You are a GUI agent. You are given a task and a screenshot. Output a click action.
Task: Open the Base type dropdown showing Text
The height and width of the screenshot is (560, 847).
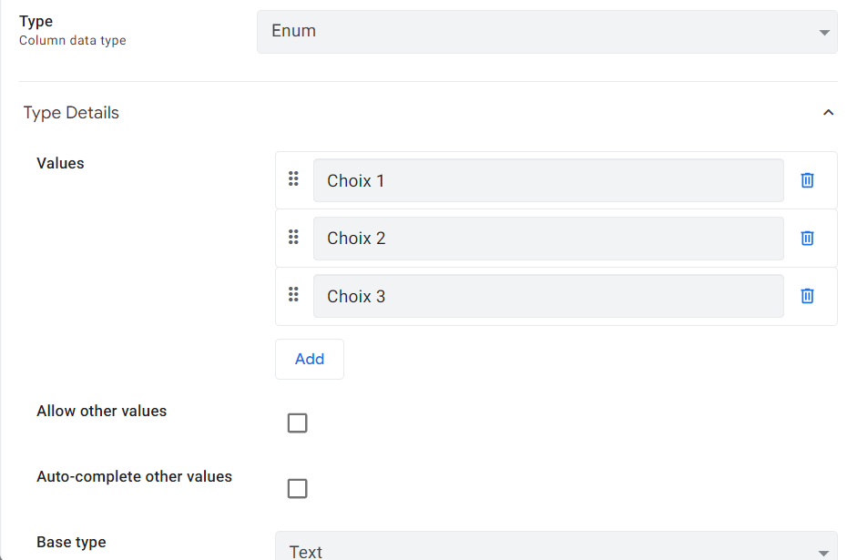point(556,546)
